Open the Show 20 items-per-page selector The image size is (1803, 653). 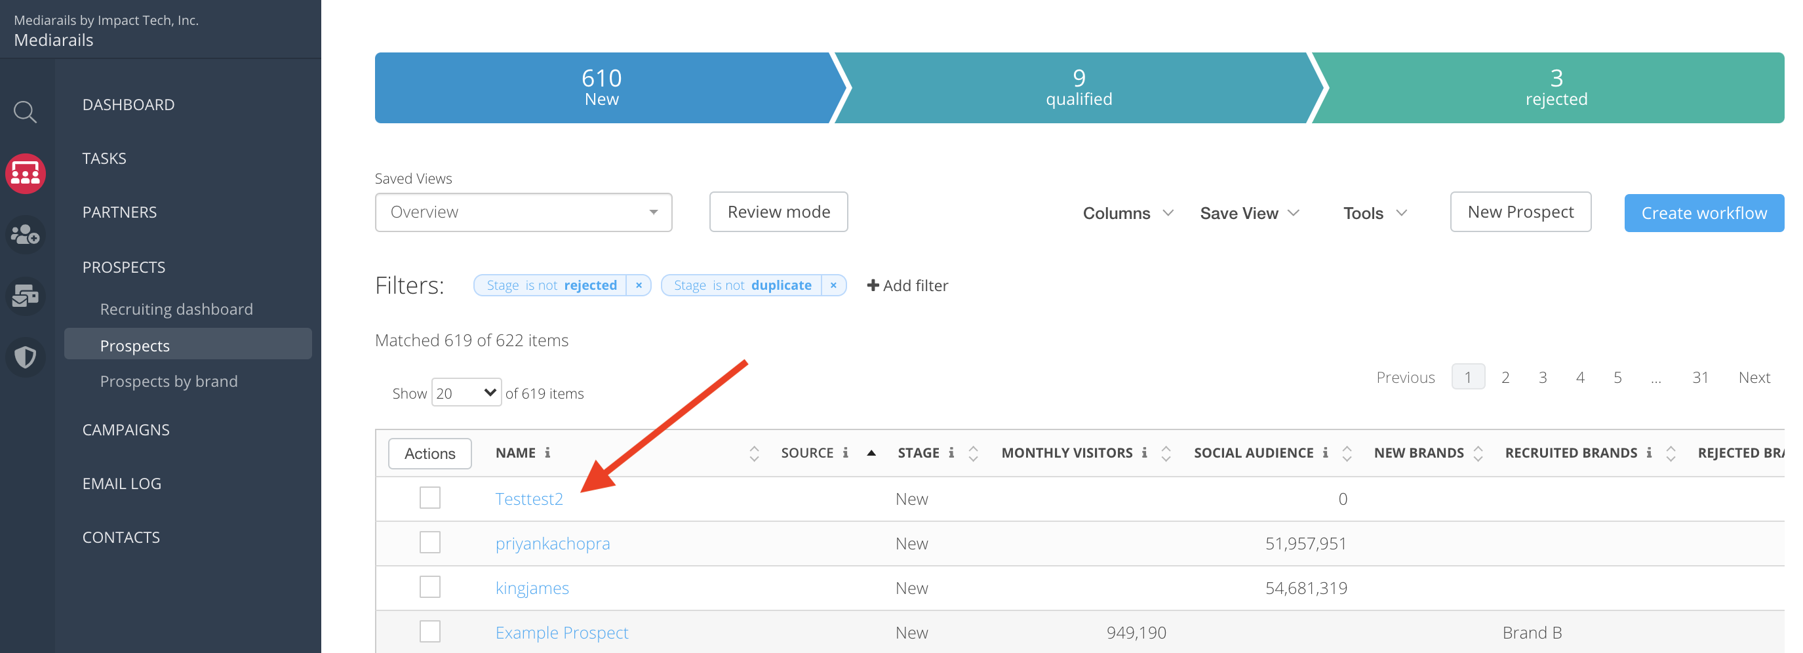pyautogui.click(x=466, y=393)
